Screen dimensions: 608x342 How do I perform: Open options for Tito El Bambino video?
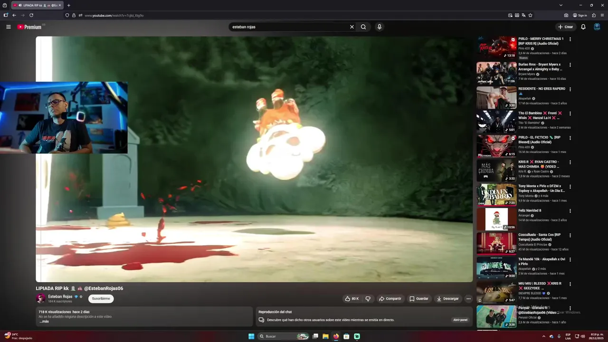click(570, 114)
